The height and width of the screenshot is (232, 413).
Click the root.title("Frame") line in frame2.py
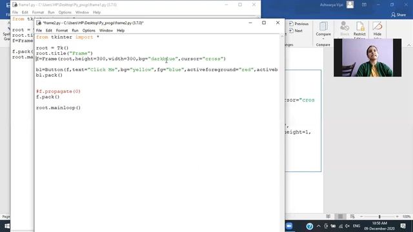[65, 53]
